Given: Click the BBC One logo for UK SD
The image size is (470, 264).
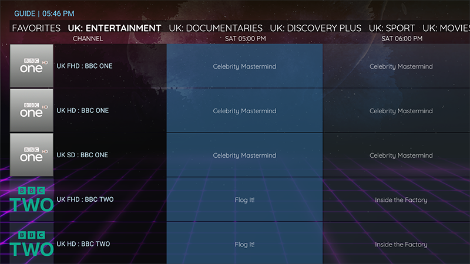Looking at the screenshot, I should click(x=32, y=155).
